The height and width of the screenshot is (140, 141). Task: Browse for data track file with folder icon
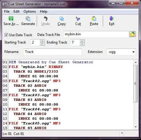click(x=132, y=34)
